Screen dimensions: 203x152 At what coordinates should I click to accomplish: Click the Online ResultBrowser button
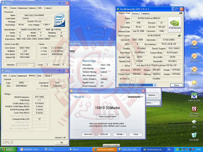tap(107, 117)
